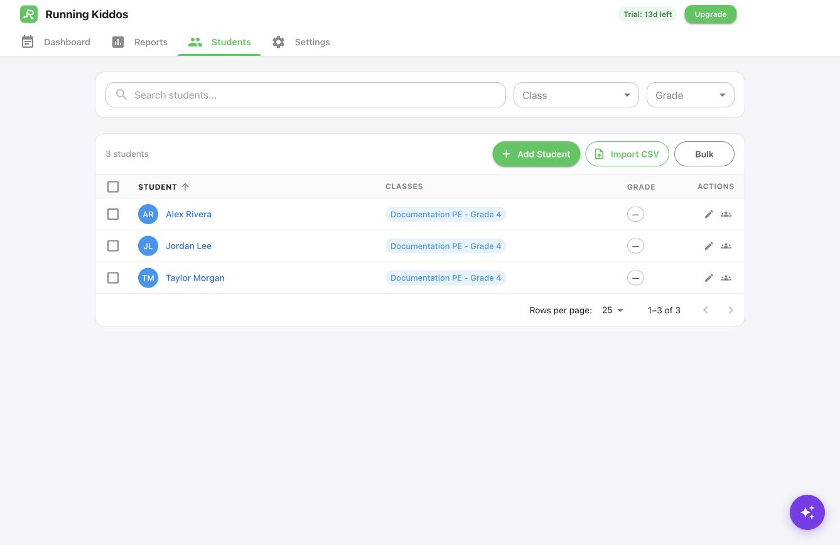The width and height of the screenshot is (840, 545).
Task: Click the Running Kiddos title text
Action: [x=87, y=14]
